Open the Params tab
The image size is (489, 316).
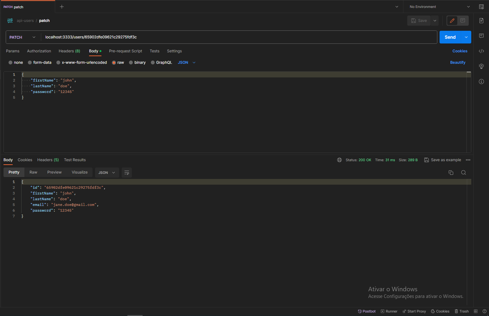tap(13, 51)
